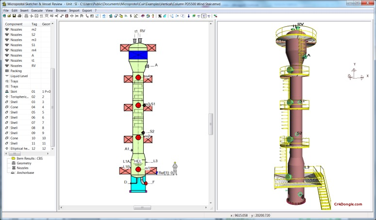Open the Geometry tree node
This screenshot has height=220, width=376.
pos(24,163)
